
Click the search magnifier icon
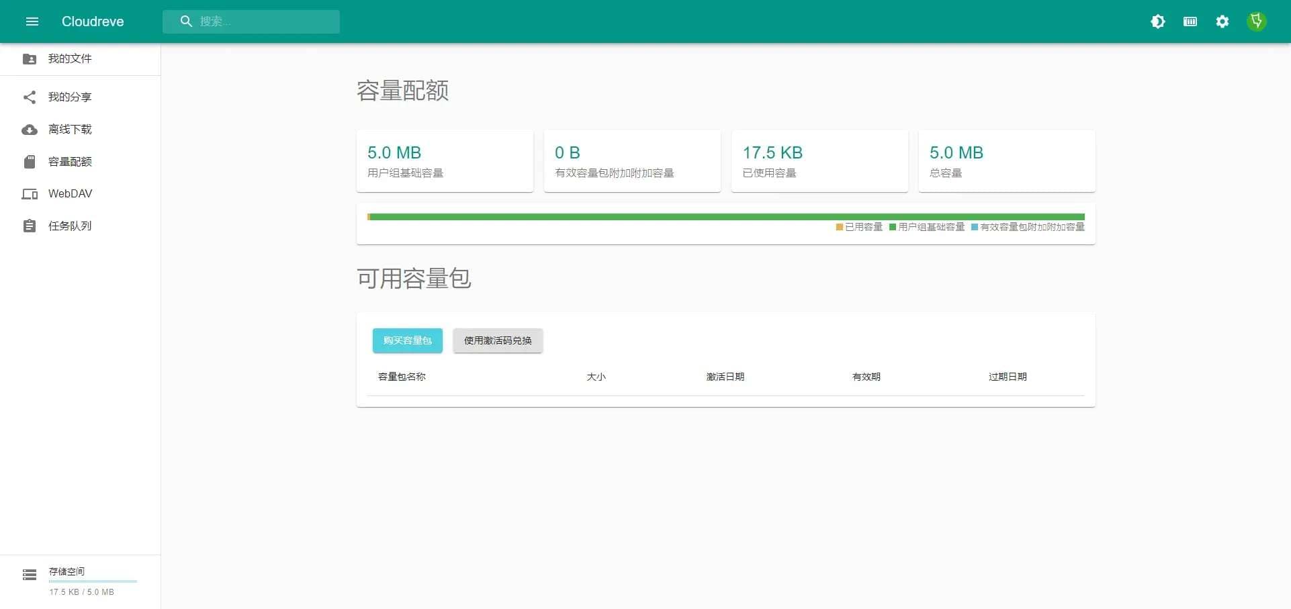click(x=186, y=21)
